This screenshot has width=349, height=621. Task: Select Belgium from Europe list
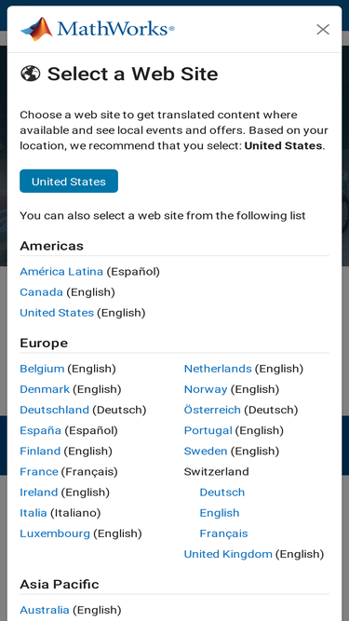42,369
